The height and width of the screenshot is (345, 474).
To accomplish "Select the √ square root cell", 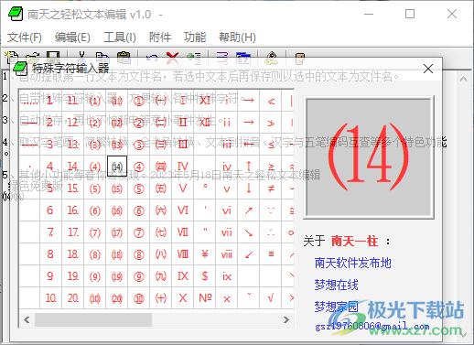I will click(x=271, y=298).
